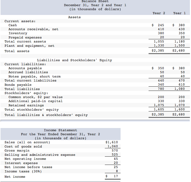Click the 'Inventory' row label
The image size is (191, 182).
tap(18, 33)
